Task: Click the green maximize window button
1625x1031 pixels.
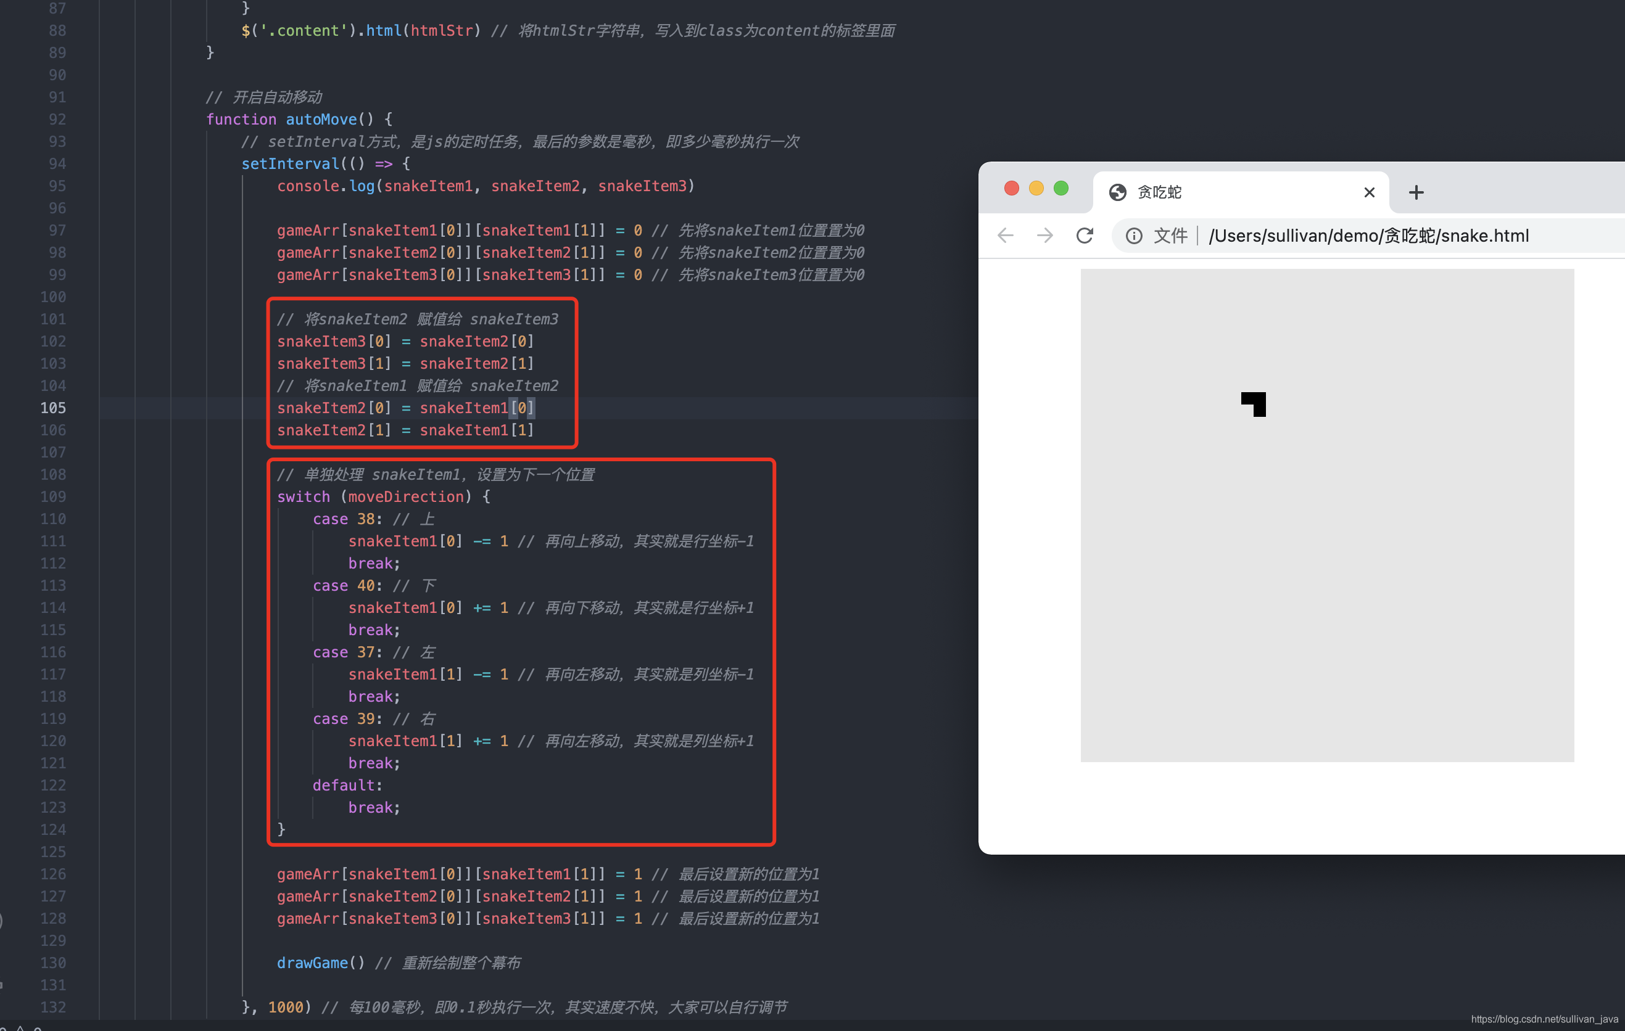Action: (1061, 188)
